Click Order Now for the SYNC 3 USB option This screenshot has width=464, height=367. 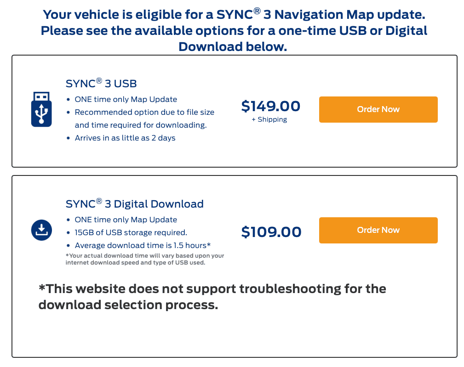point(378,109)
